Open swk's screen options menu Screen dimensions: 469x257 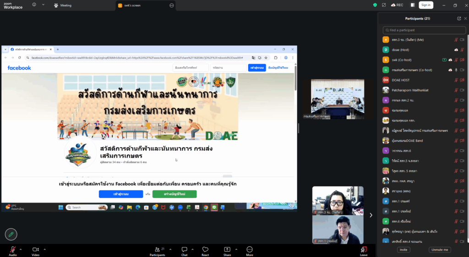pyautogui.click(x=171, y=5)
